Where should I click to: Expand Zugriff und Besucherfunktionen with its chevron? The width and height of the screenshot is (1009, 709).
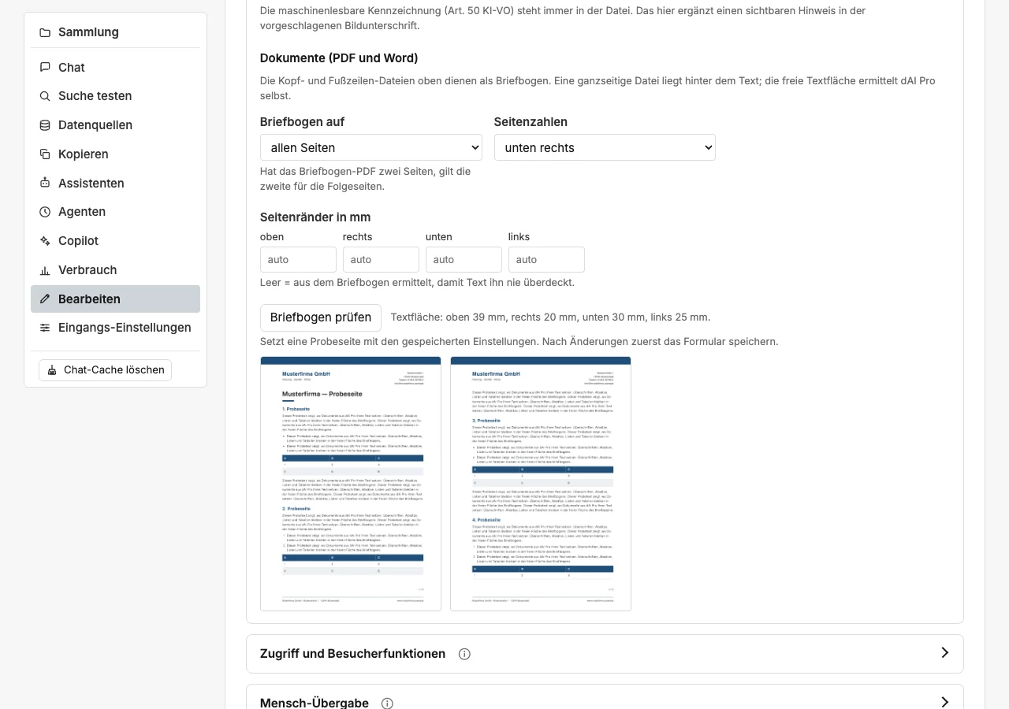[944, 653]
